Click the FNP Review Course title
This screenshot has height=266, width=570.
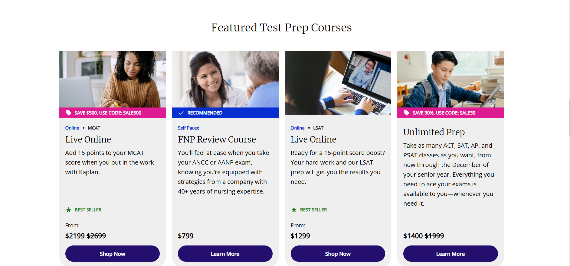[217, 139]
